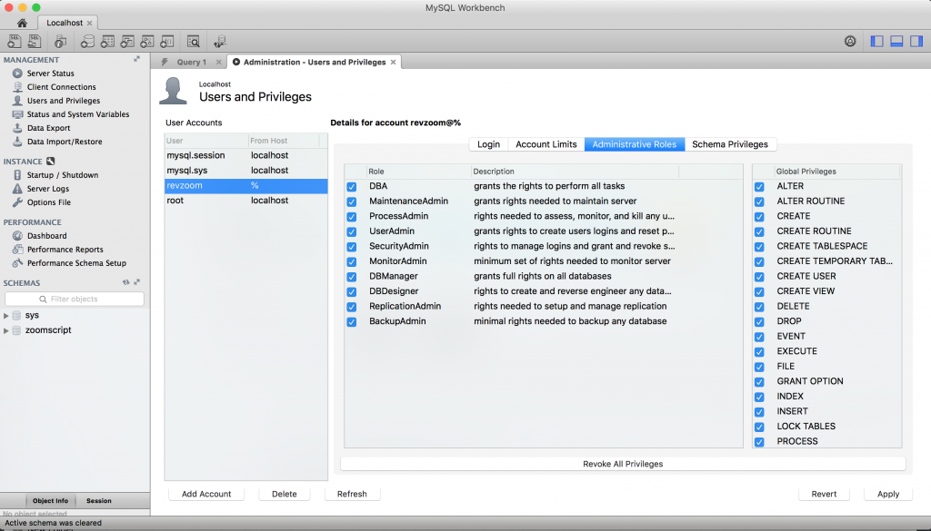Uncheck the DBA role checkbox
Screen dimensions: 931x531
tap(352, 187)
